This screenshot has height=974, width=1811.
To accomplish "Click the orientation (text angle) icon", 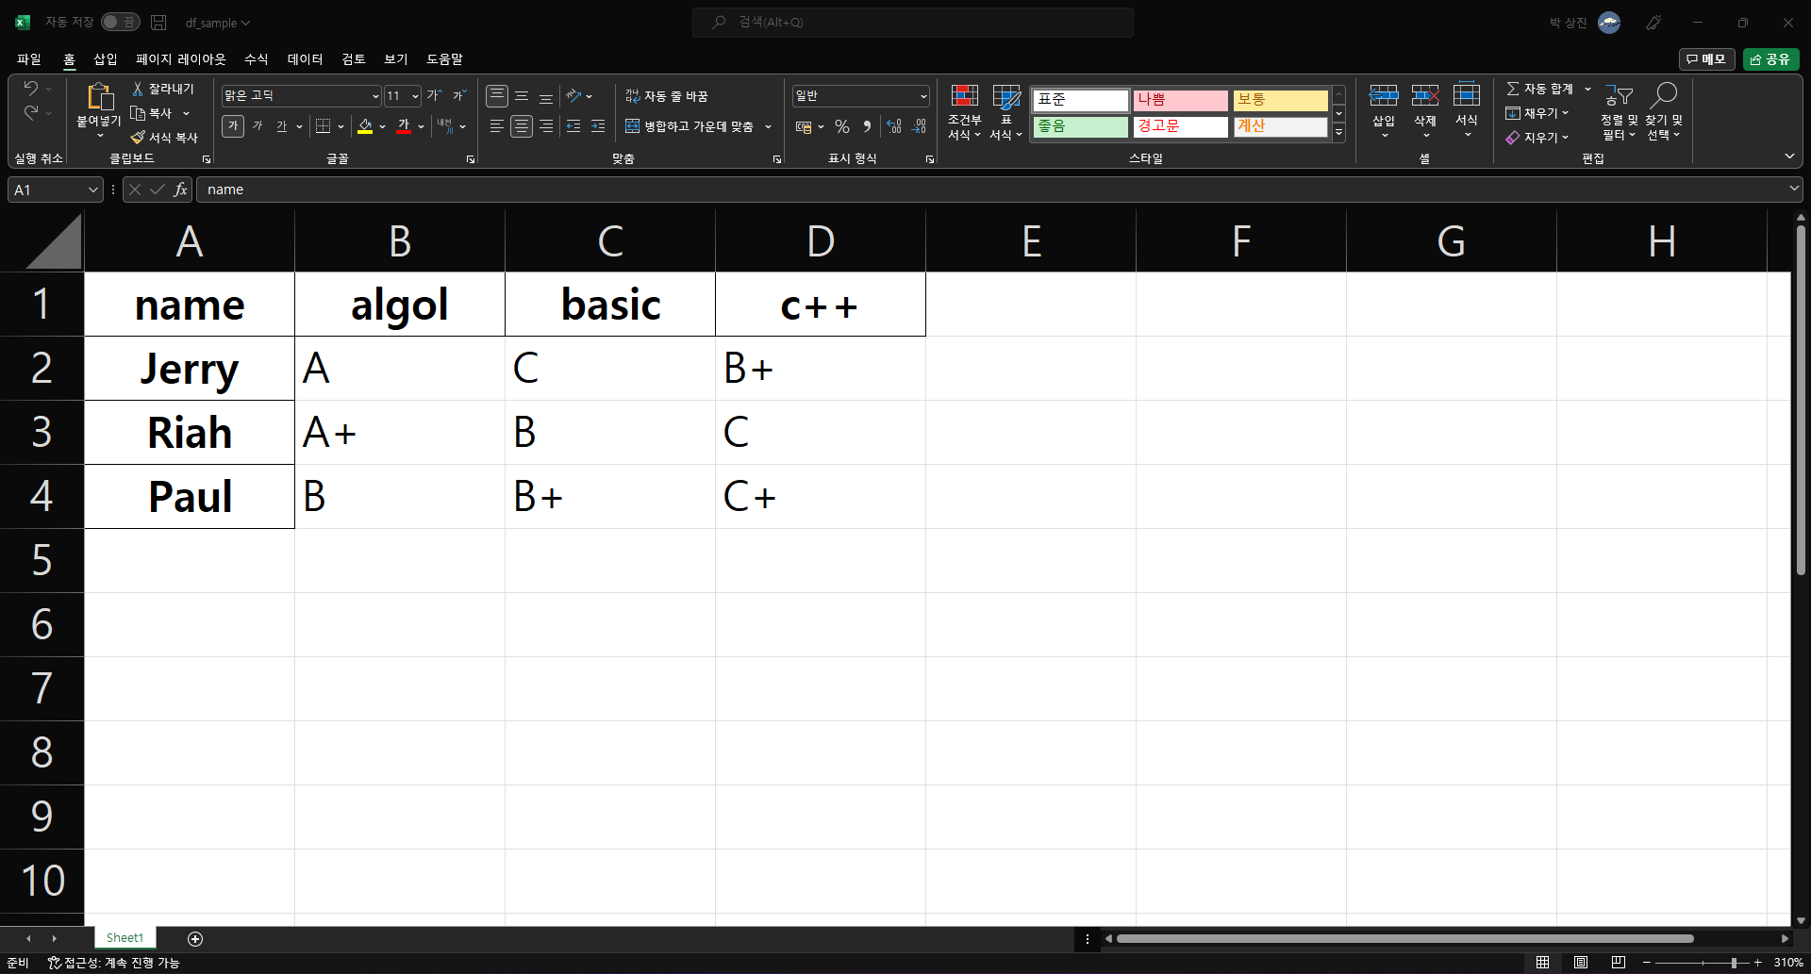I will click(x=573, y=95).
